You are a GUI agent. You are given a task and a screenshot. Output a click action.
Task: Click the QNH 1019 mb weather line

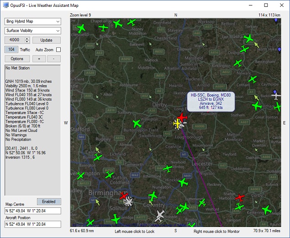pyautogui.click(x=28, y=81)
